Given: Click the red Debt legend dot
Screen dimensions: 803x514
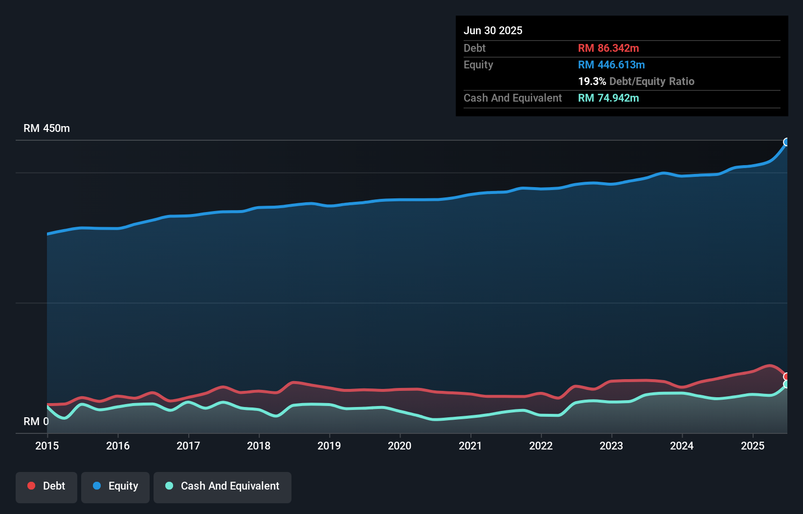Looking at the screenshot, I should coord(31,486).
